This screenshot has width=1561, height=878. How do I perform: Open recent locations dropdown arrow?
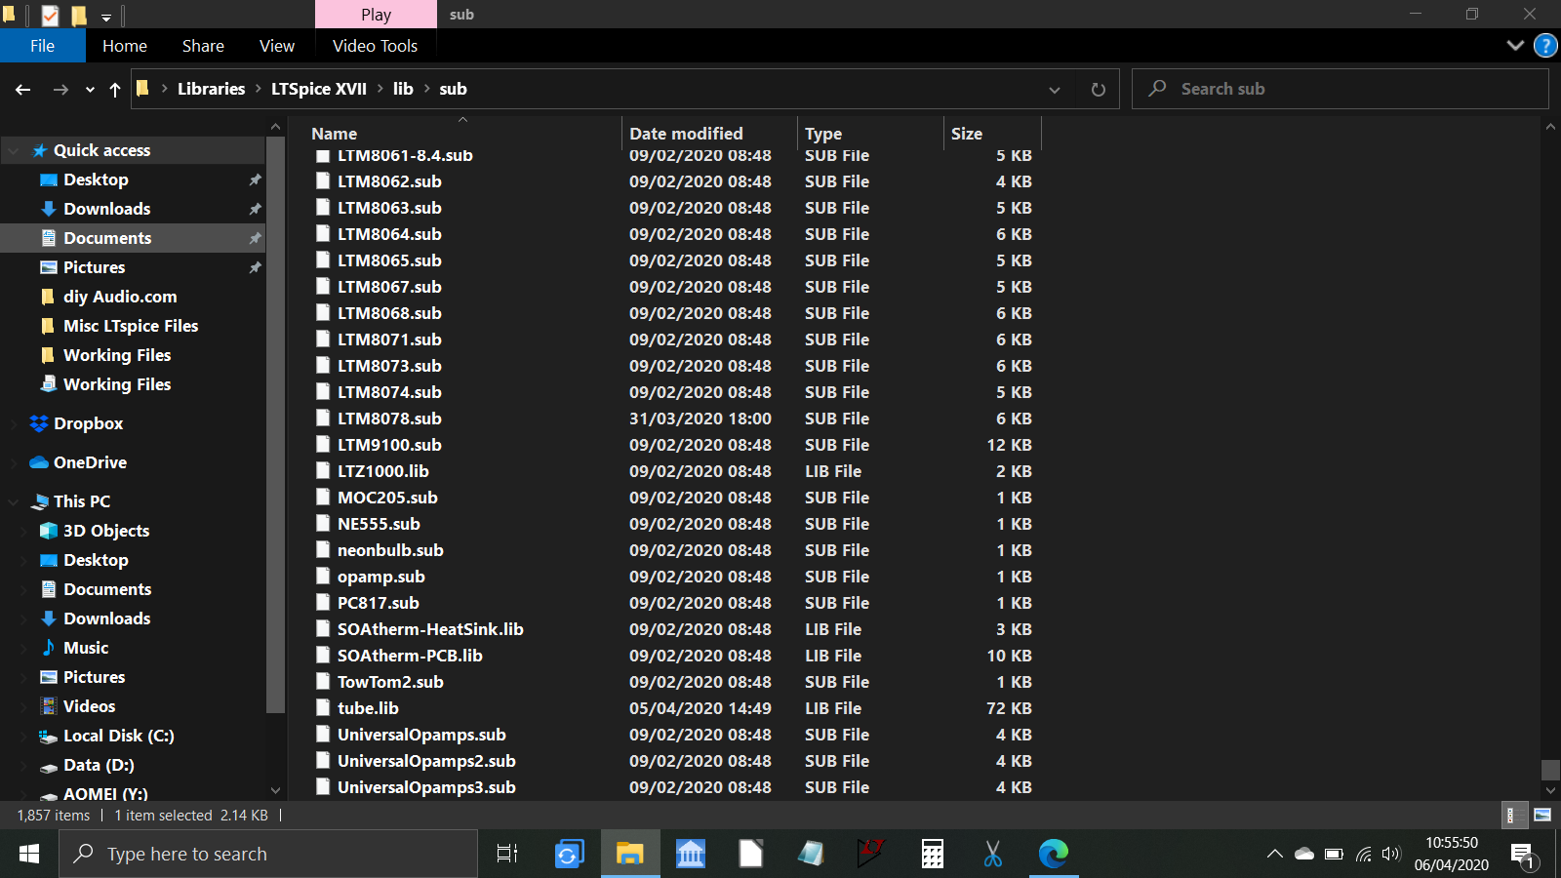pos(90,90)
